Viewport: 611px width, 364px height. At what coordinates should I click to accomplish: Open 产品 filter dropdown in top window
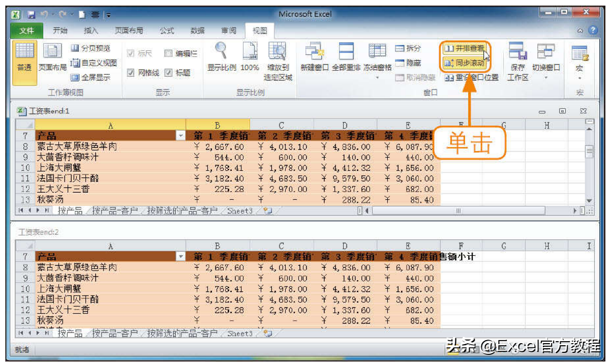pos(180,136)
